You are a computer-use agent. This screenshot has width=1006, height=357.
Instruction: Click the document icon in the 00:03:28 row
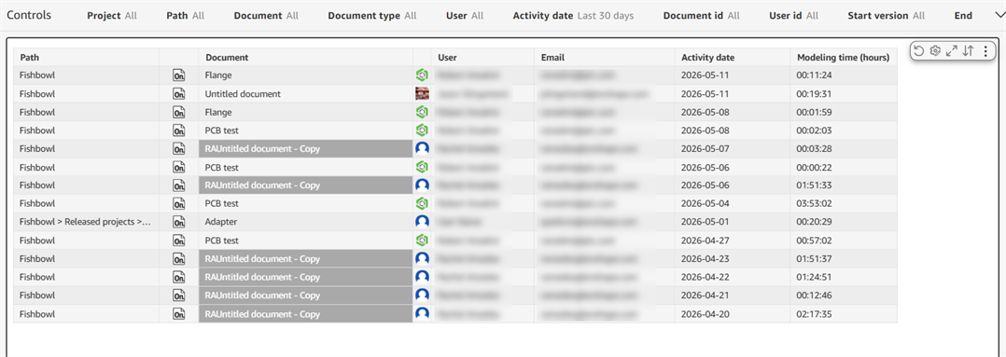point(179,149)
